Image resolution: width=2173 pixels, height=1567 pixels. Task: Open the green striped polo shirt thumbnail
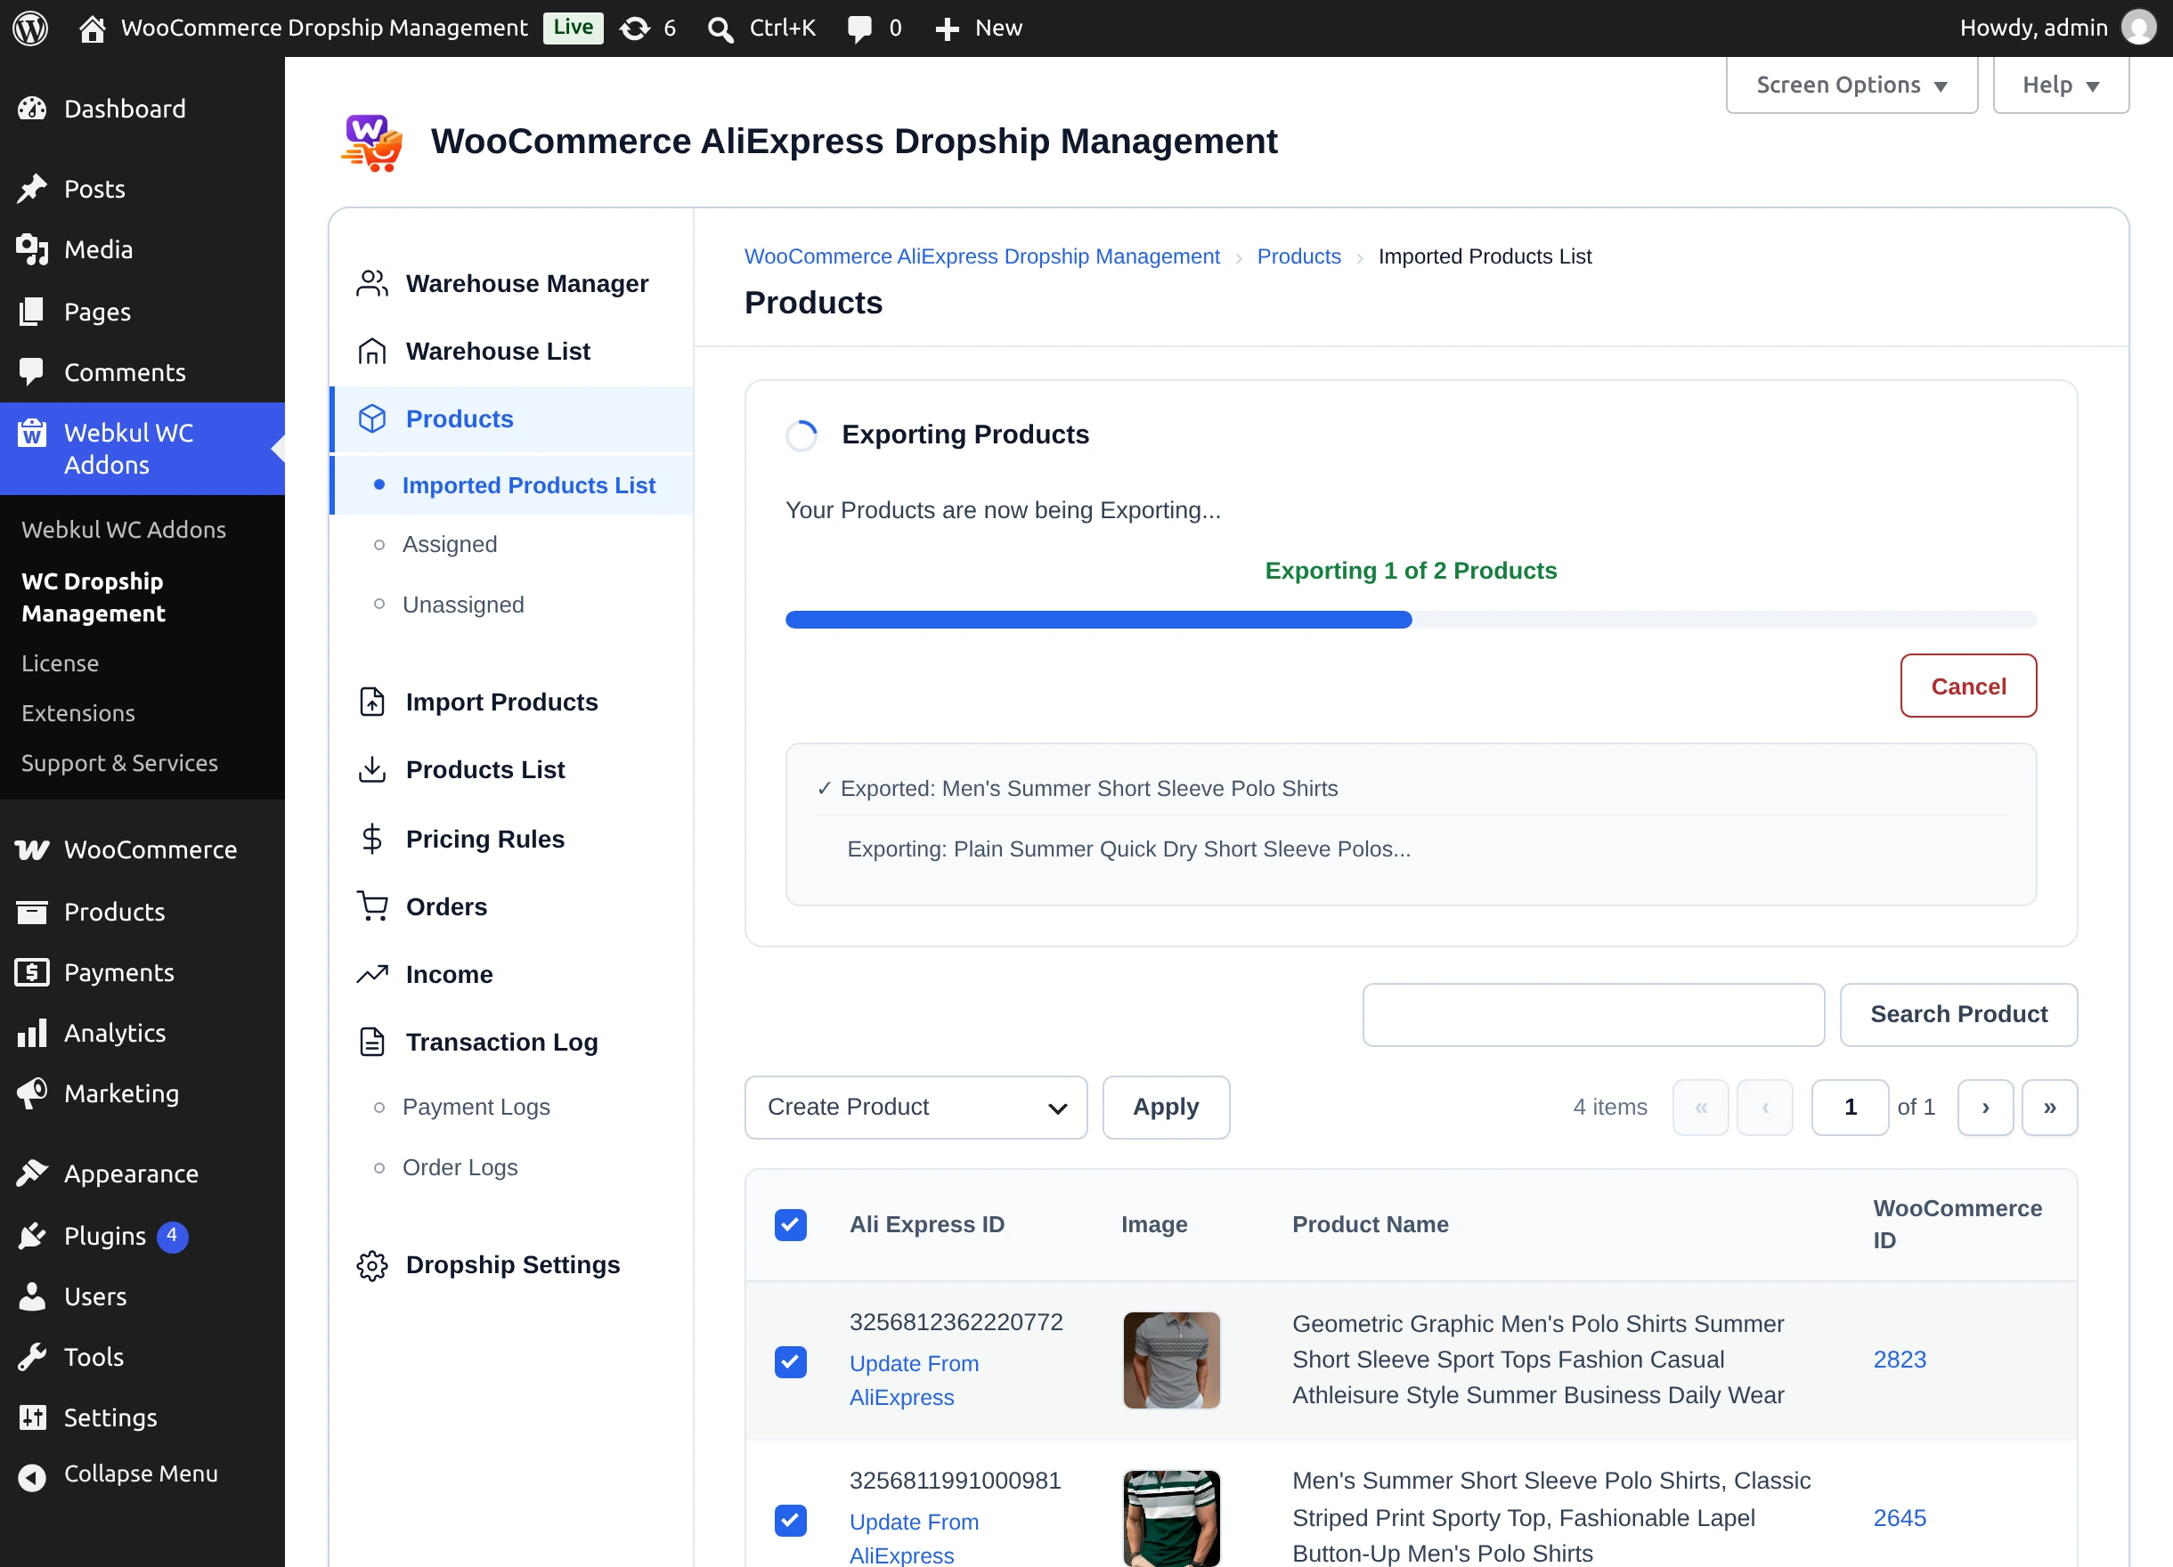[1171, 1519]
